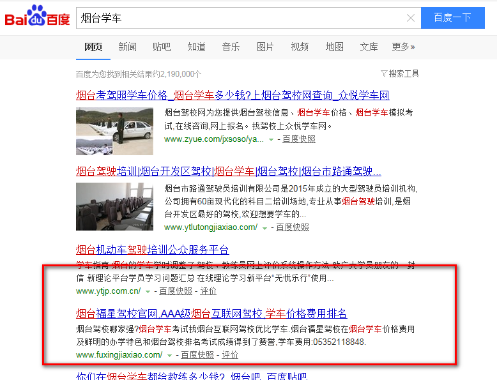
Task: Switch to the 新闻 tab
Action: click(x=127, y=47)
